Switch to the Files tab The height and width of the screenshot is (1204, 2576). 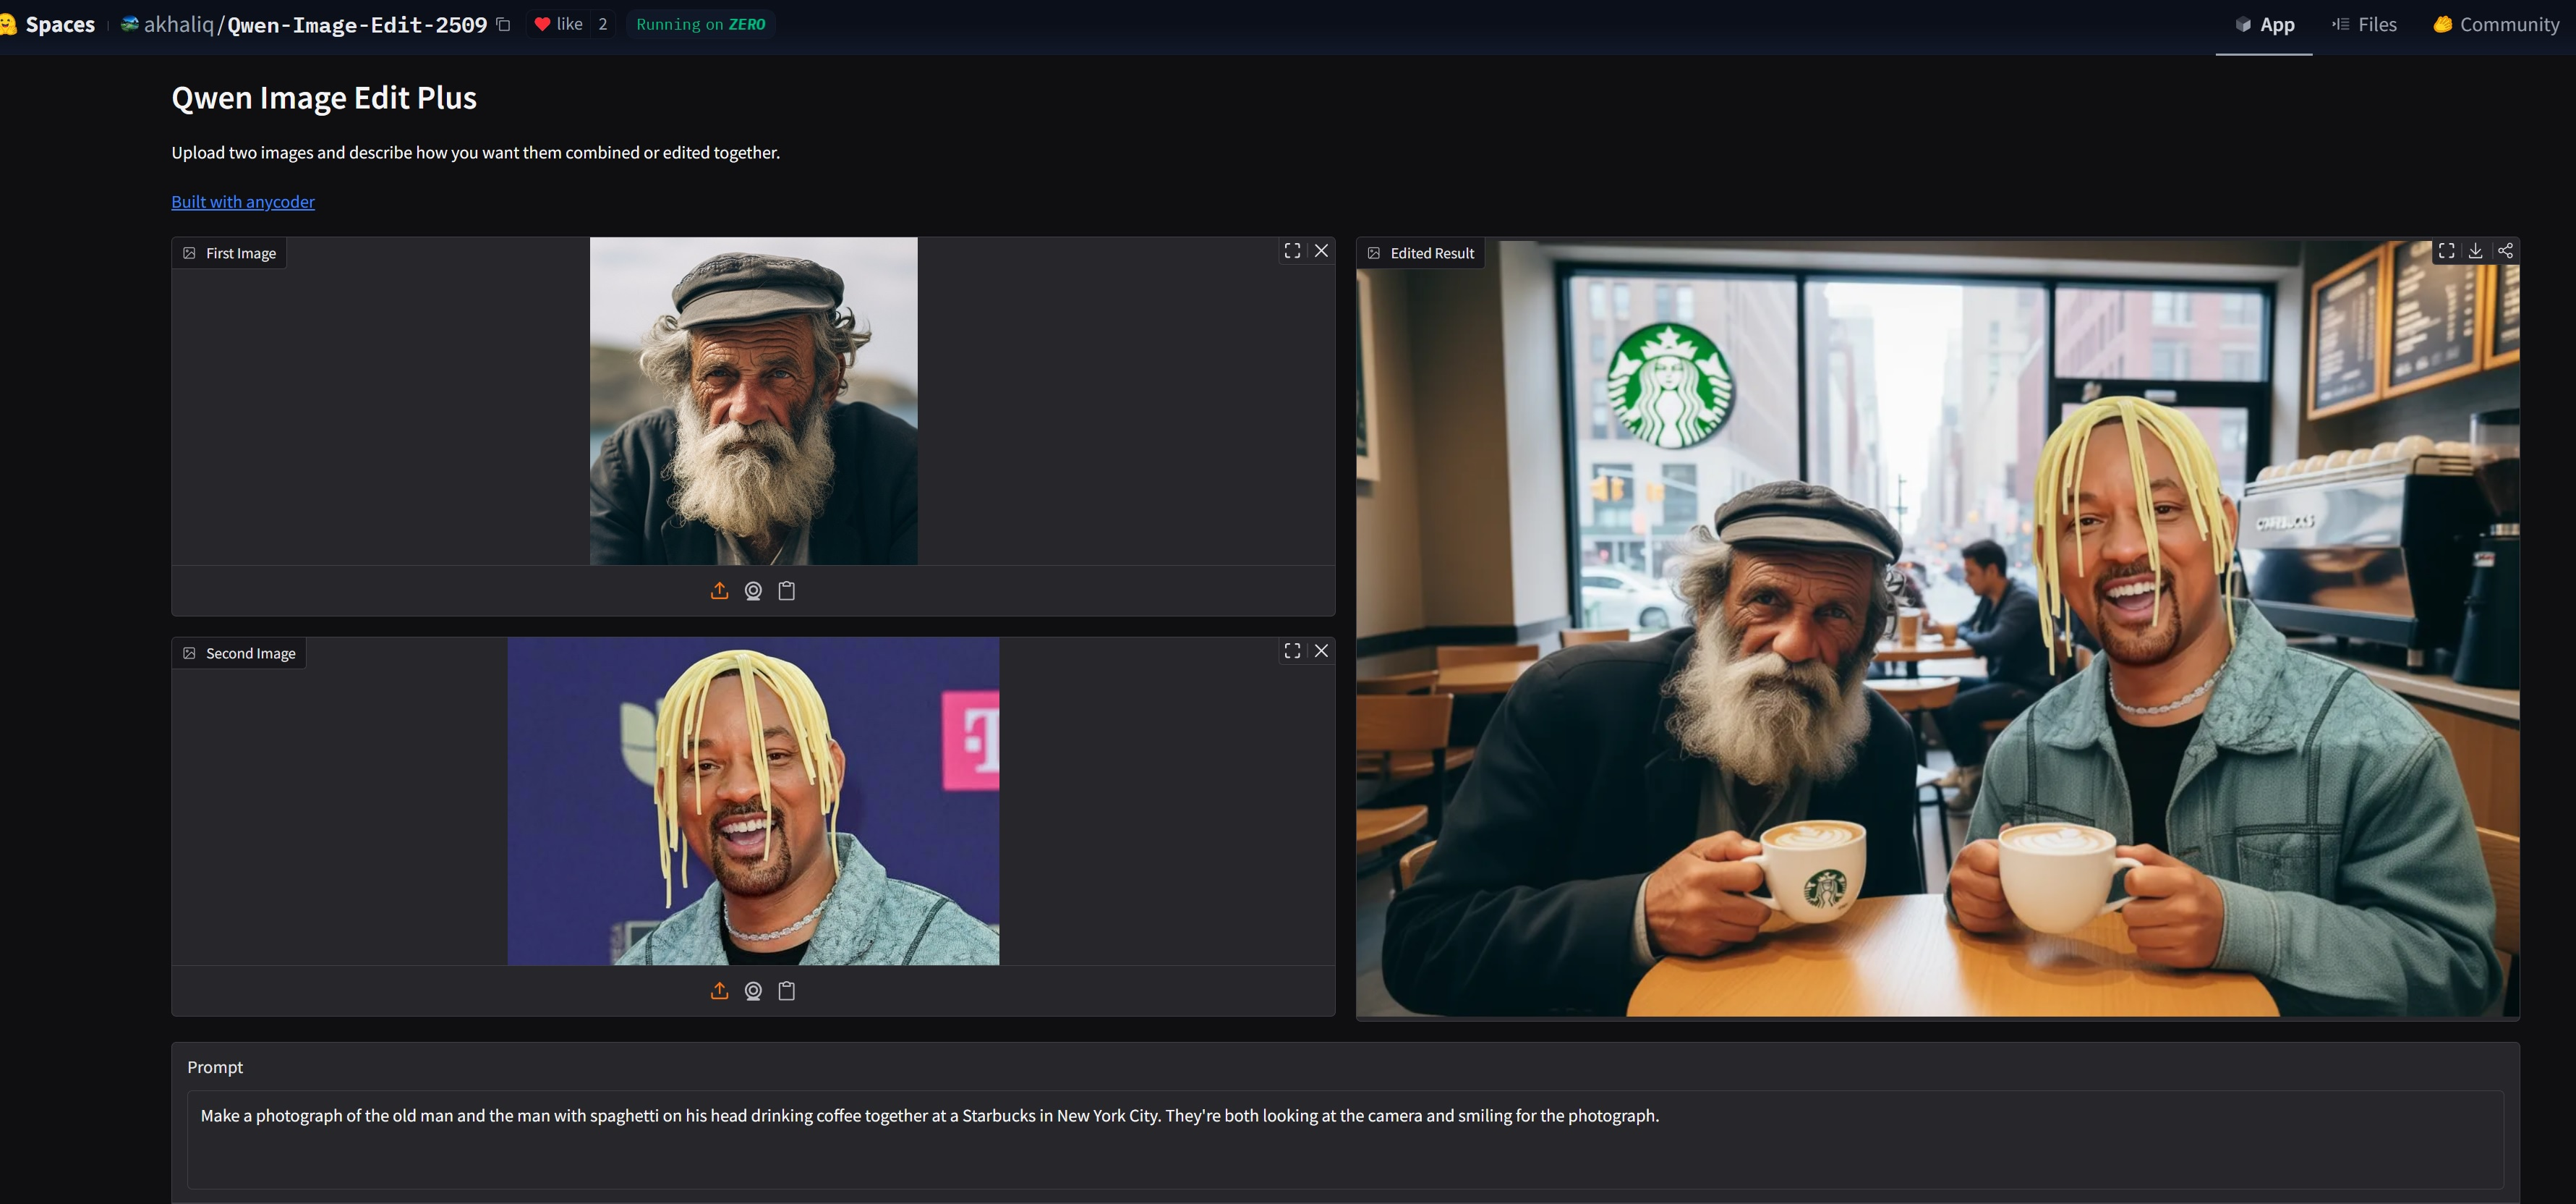point(2364,24)
